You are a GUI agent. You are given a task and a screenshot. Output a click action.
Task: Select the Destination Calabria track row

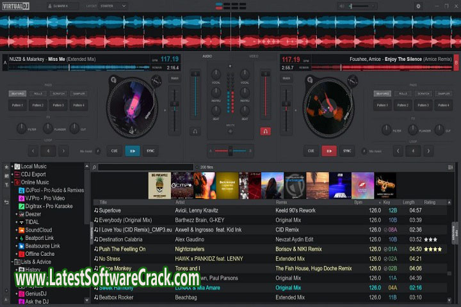tap(270, 239)
